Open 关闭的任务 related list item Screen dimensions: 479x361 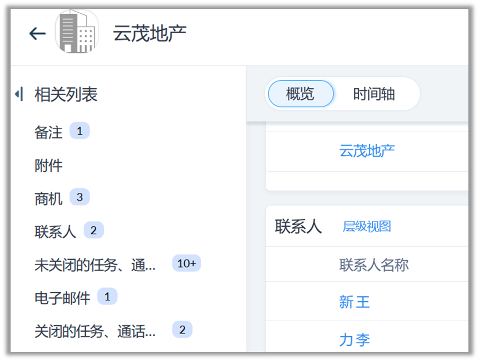point(95,331)
